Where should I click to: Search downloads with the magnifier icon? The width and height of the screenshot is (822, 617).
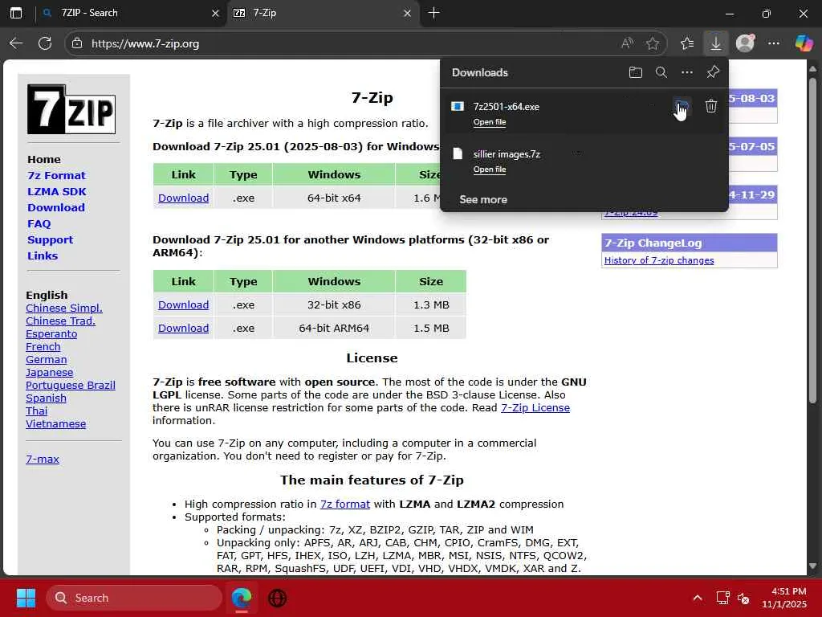tap(661, 72)
